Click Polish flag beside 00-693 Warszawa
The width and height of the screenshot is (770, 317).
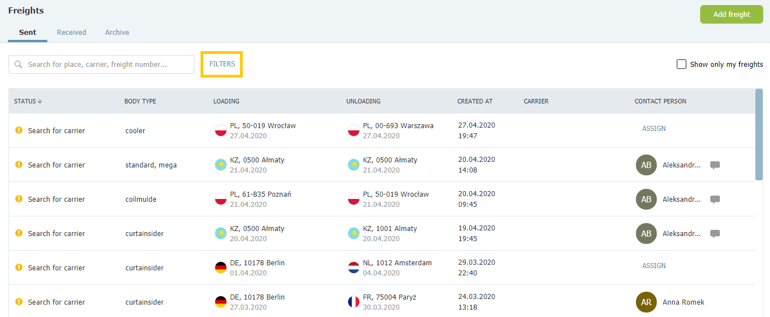coord(354,130)
